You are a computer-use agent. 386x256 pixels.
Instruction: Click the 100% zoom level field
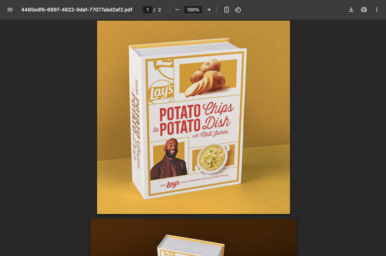[193, 10]
